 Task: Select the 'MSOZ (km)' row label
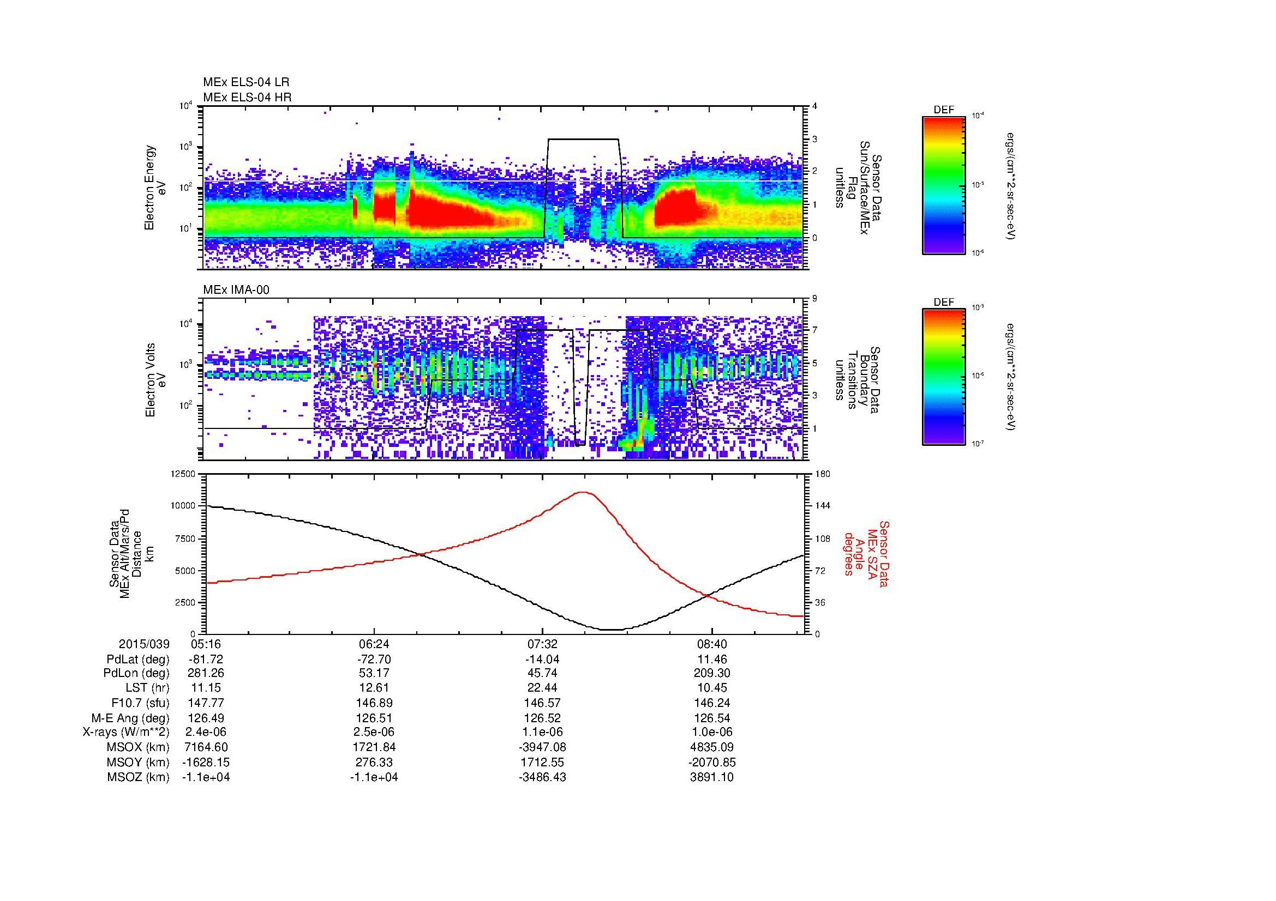(x=139, y=777)
